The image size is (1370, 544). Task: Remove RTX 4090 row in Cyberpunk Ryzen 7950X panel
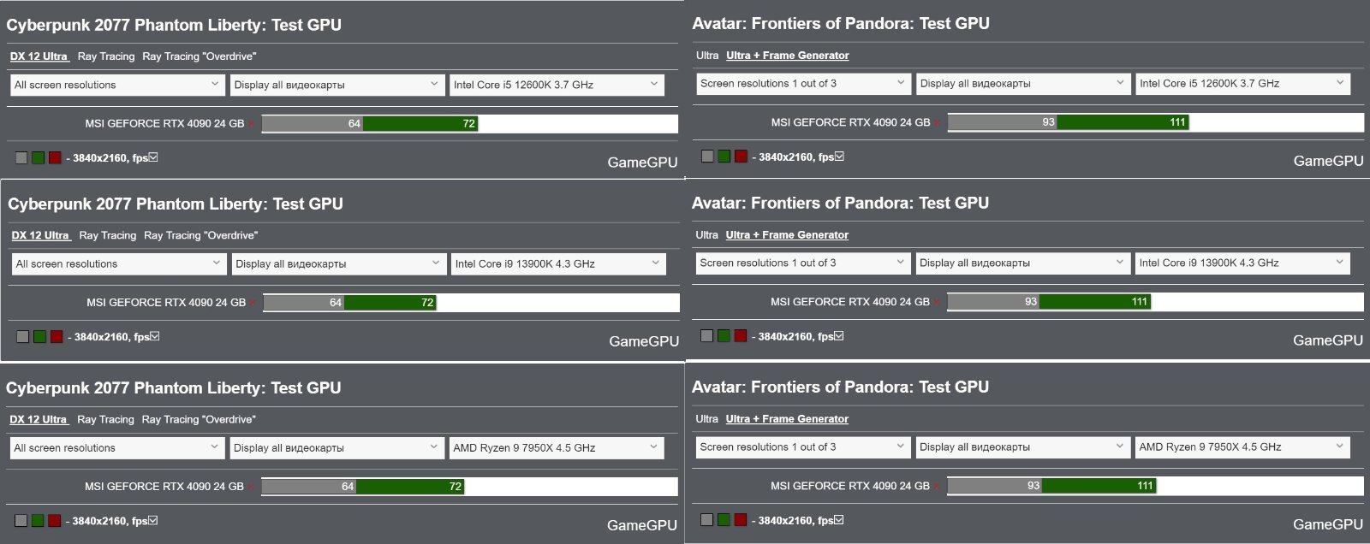click(x=253, y=488)
